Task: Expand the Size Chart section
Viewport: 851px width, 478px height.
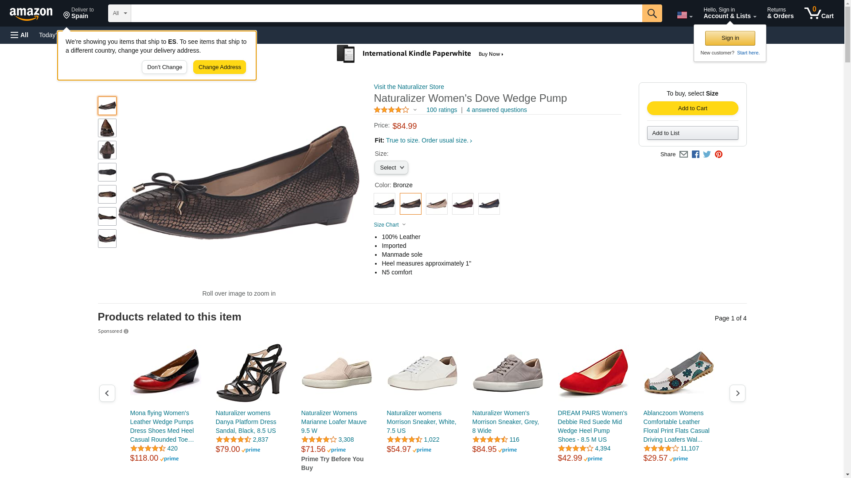Action: point(390,225)
